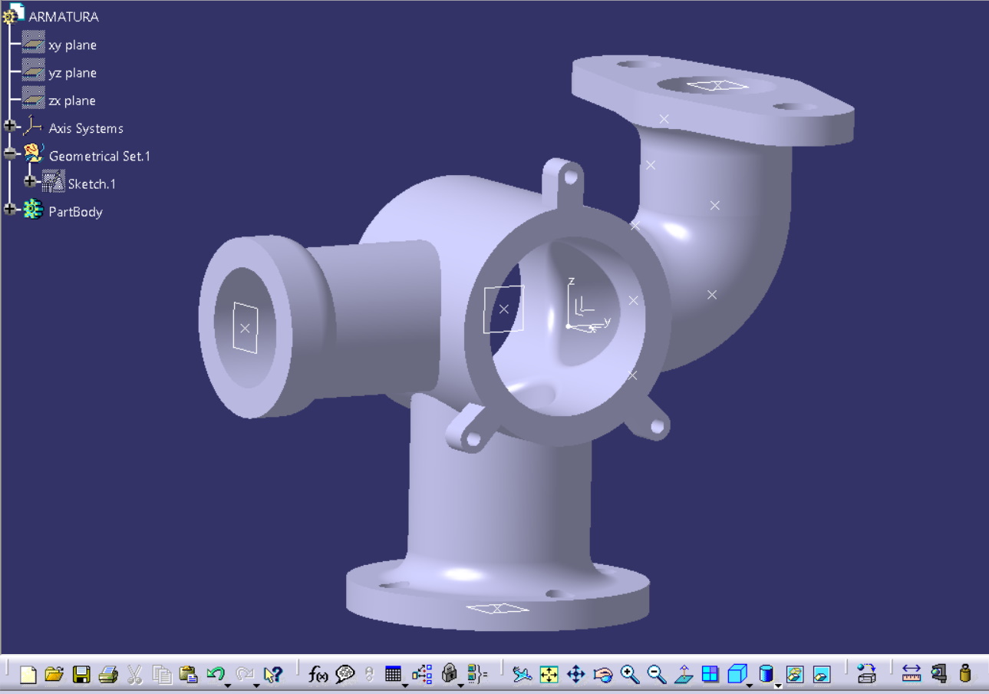The image size is (989, 694).
Task: Click the Measure Between ruler icon
Action: coord(911,674)
